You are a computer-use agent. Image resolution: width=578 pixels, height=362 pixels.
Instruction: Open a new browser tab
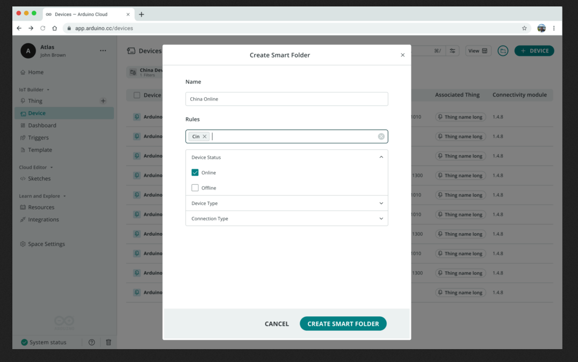point(142,15)
